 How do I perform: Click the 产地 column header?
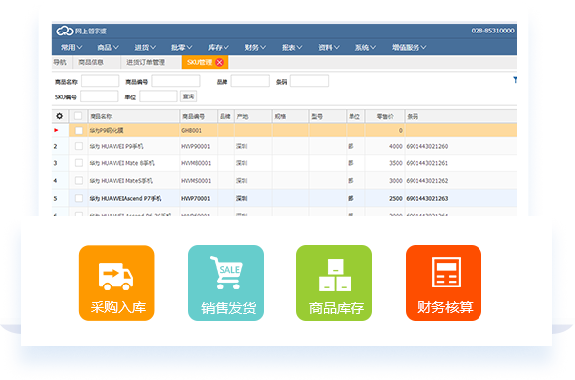(253, 116)
